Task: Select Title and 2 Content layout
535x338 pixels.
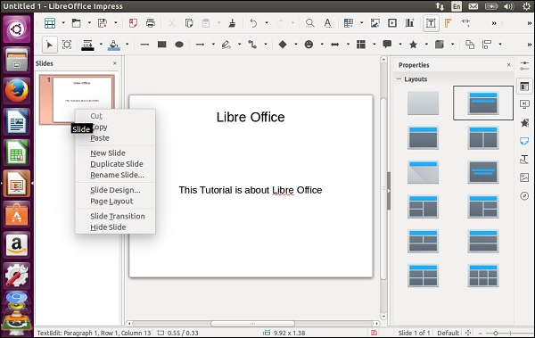Action: pyautogui.click(x=483, y=137)
